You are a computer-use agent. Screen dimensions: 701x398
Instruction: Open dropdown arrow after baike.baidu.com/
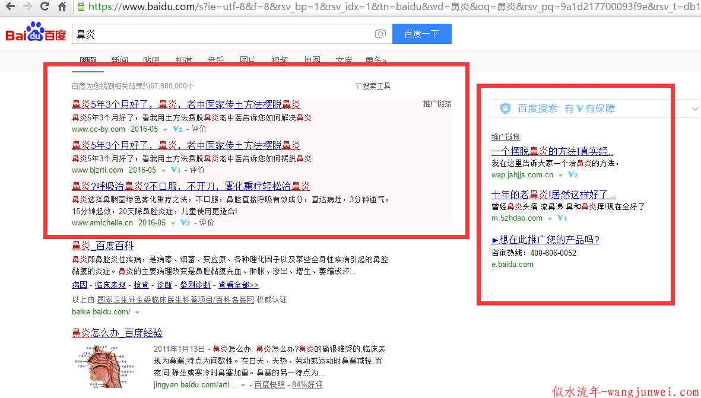point(137,312)
